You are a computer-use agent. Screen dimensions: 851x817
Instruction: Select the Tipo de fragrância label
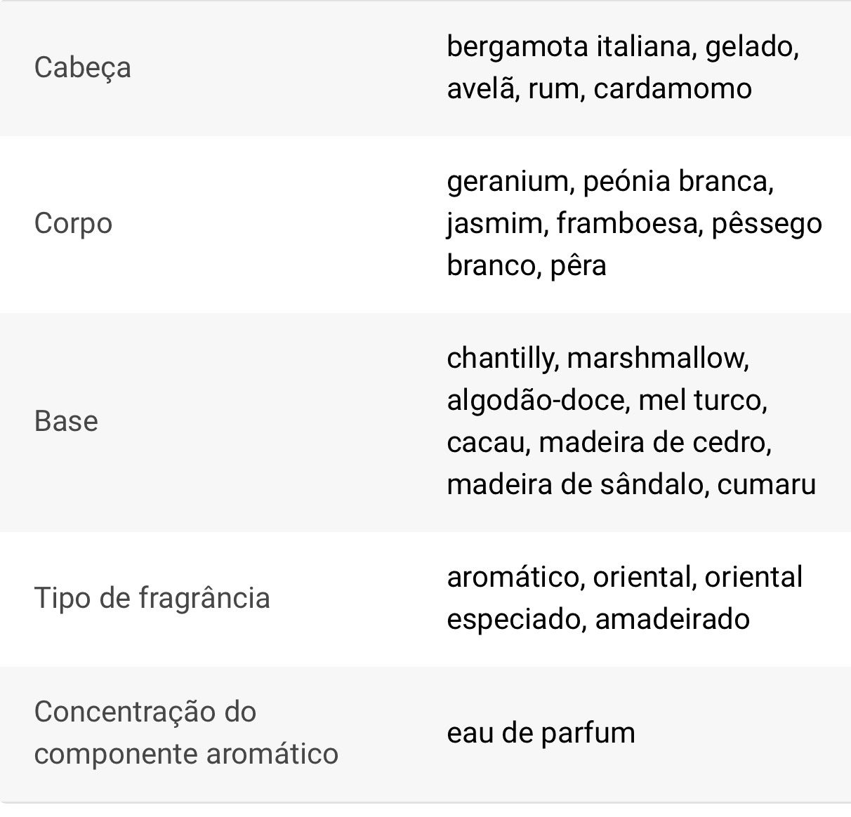(152, 598)
